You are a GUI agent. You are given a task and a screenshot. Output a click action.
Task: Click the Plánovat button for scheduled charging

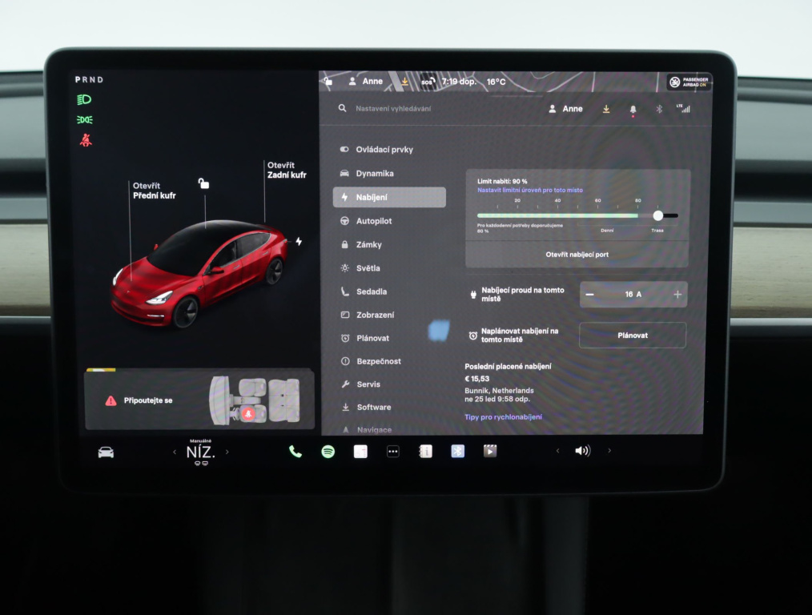pos(633,336)
